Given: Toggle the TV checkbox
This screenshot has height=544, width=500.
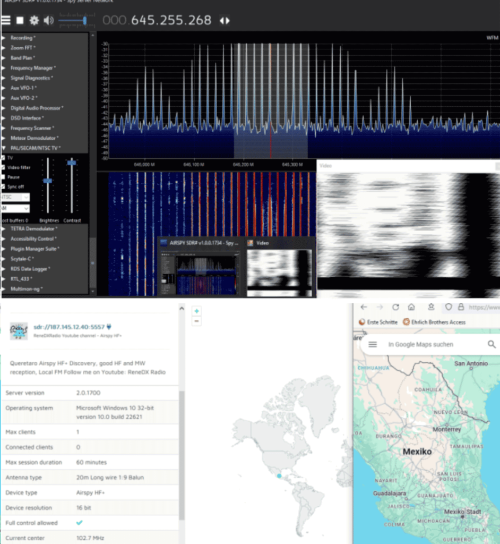Looking at the screenshot, I should pos(3,158).
